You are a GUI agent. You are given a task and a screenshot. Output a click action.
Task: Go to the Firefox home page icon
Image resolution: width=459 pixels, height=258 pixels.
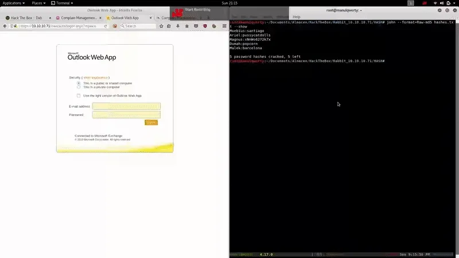[187, 26]
